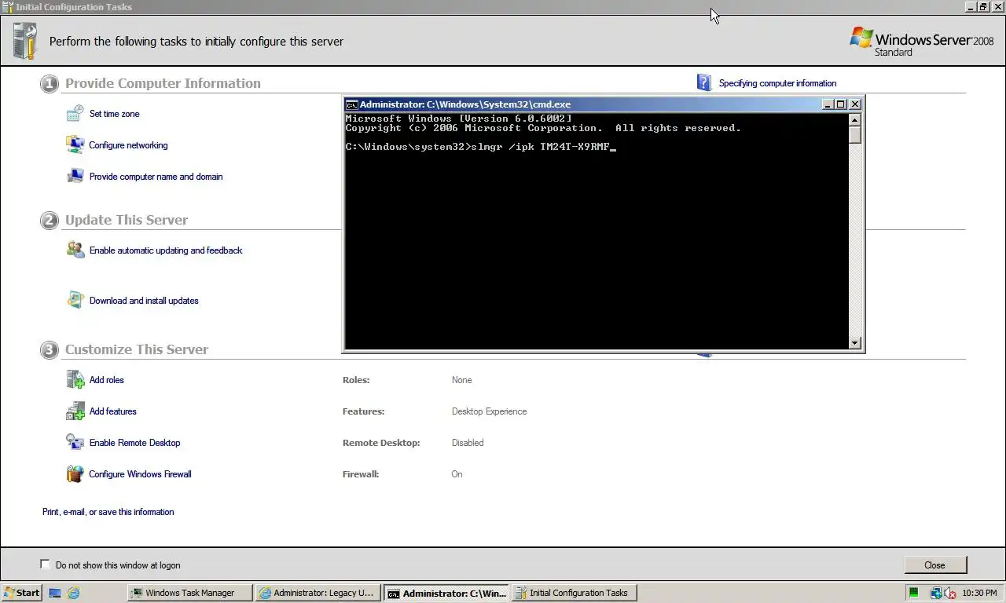The height and width of the screenshot is (603, 1006).
Task: Maximize the cmd.exe window
Action: pos(841,104)
